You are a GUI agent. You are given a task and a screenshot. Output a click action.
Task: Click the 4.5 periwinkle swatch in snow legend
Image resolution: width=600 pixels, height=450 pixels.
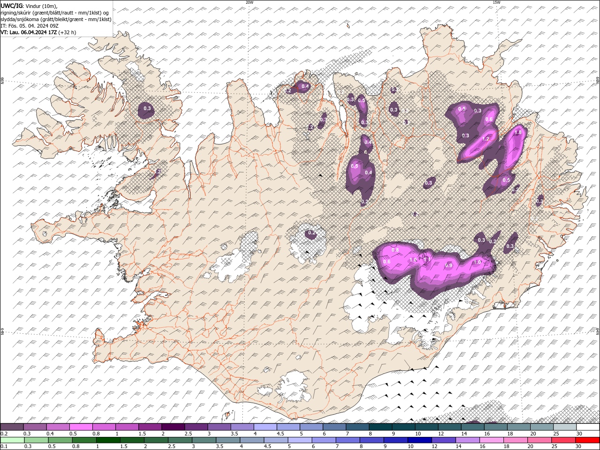[x=288, y=427]
